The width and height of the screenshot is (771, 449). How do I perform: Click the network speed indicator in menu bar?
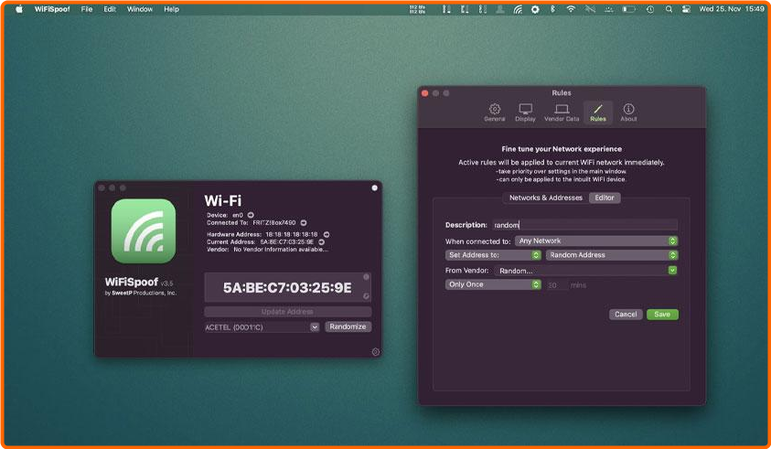point(417,9)
